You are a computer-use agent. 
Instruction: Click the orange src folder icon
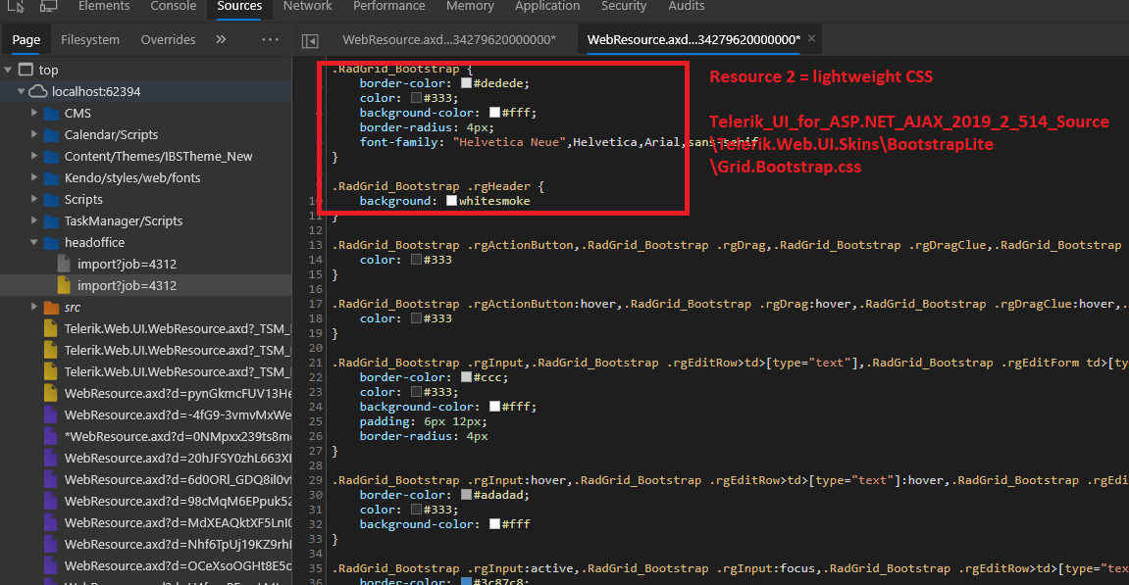pyautogui.click(x=50, y=307)
